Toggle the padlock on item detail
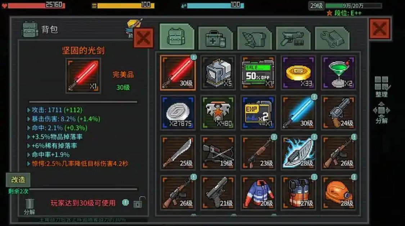This screenshot has width=405, height=226. 139,202
